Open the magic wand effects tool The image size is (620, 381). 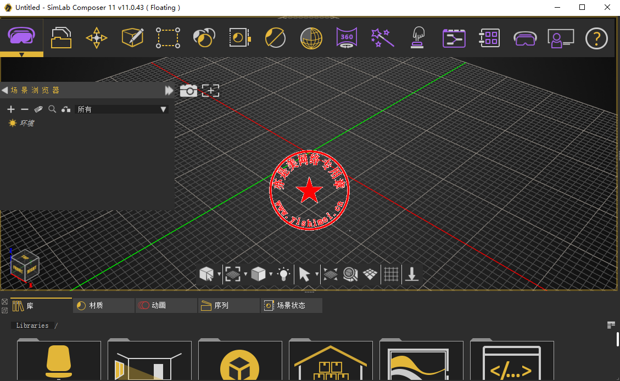point(382,38)
